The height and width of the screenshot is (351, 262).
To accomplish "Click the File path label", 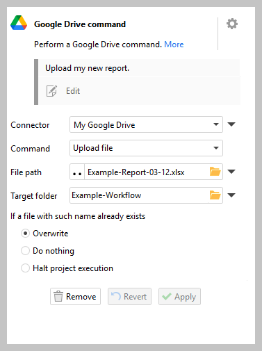I will point(26,172).
